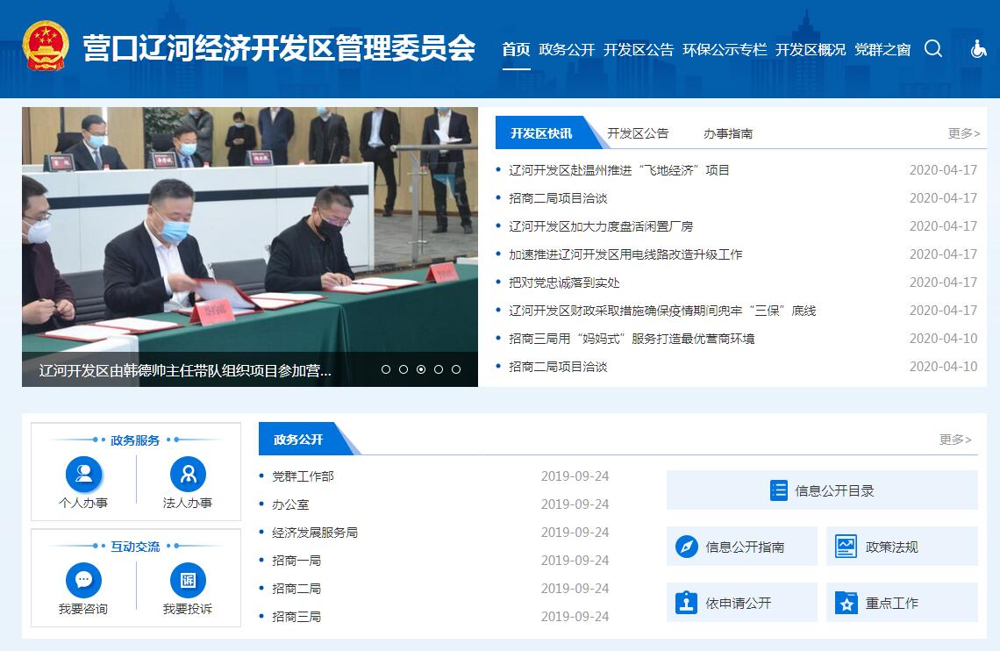Expand 更多 in the 开发区快讯 panel
This screenshot has width=1000, height=651.
coord(963,133)
